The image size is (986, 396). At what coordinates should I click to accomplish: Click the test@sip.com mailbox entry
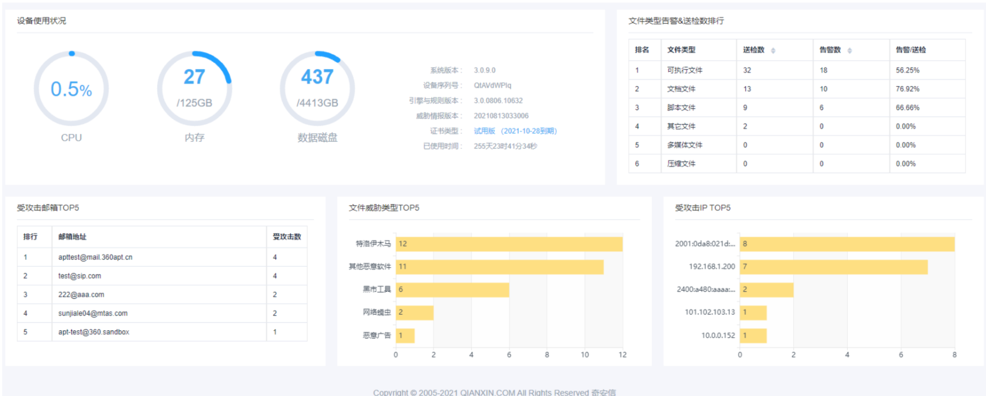point(79,276)
